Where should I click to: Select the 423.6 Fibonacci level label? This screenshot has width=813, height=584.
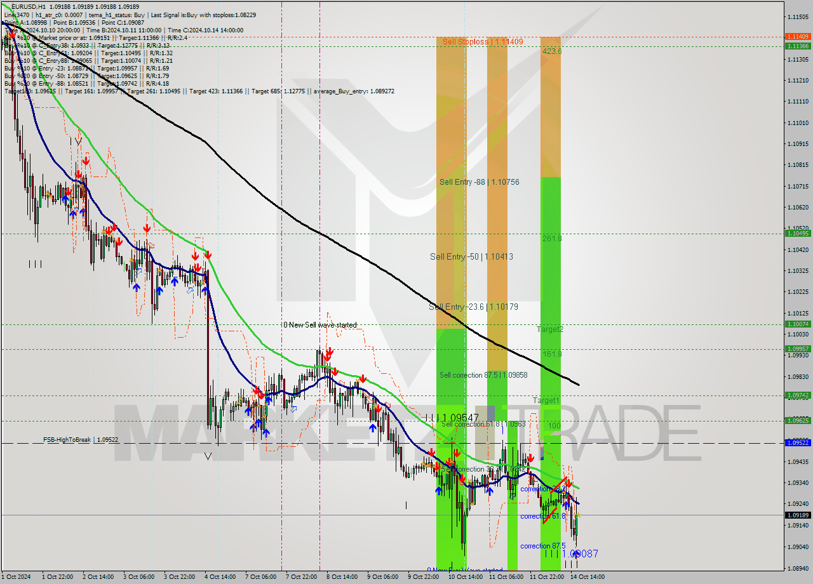point(552,51)
